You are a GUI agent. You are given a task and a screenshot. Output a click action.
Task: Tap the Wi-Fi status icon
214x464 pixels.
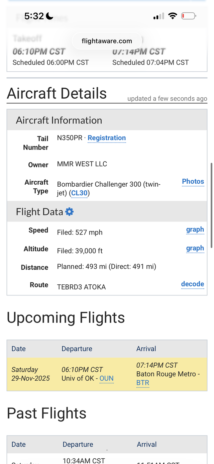173,16
